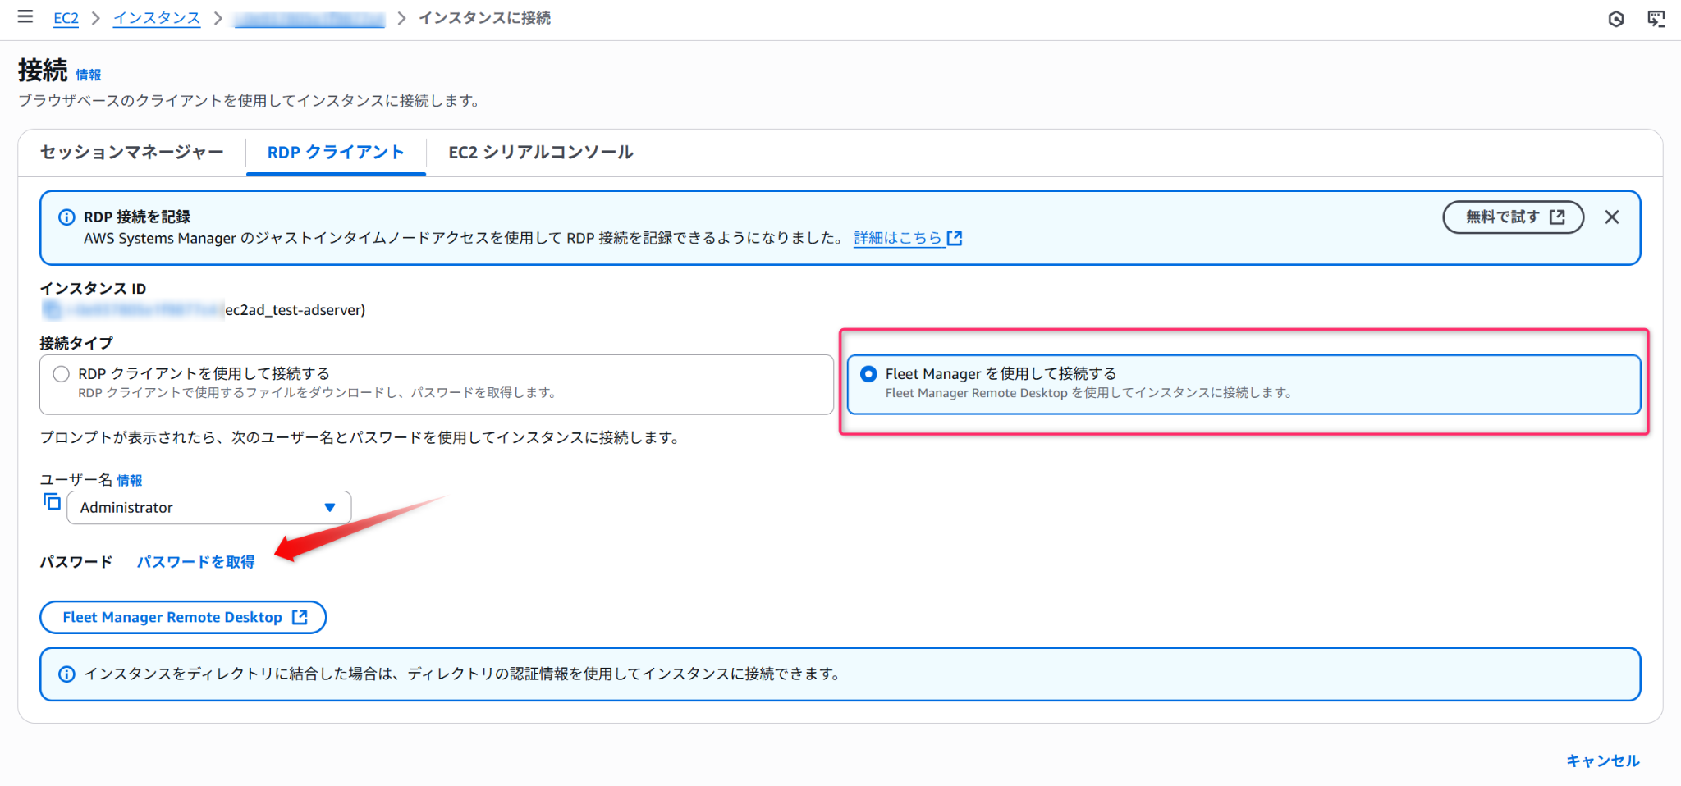Click the hexagon icon in top-right header
This screenshot has height=786, width=1681.
pyautogui.click(x=1615, y=19)
